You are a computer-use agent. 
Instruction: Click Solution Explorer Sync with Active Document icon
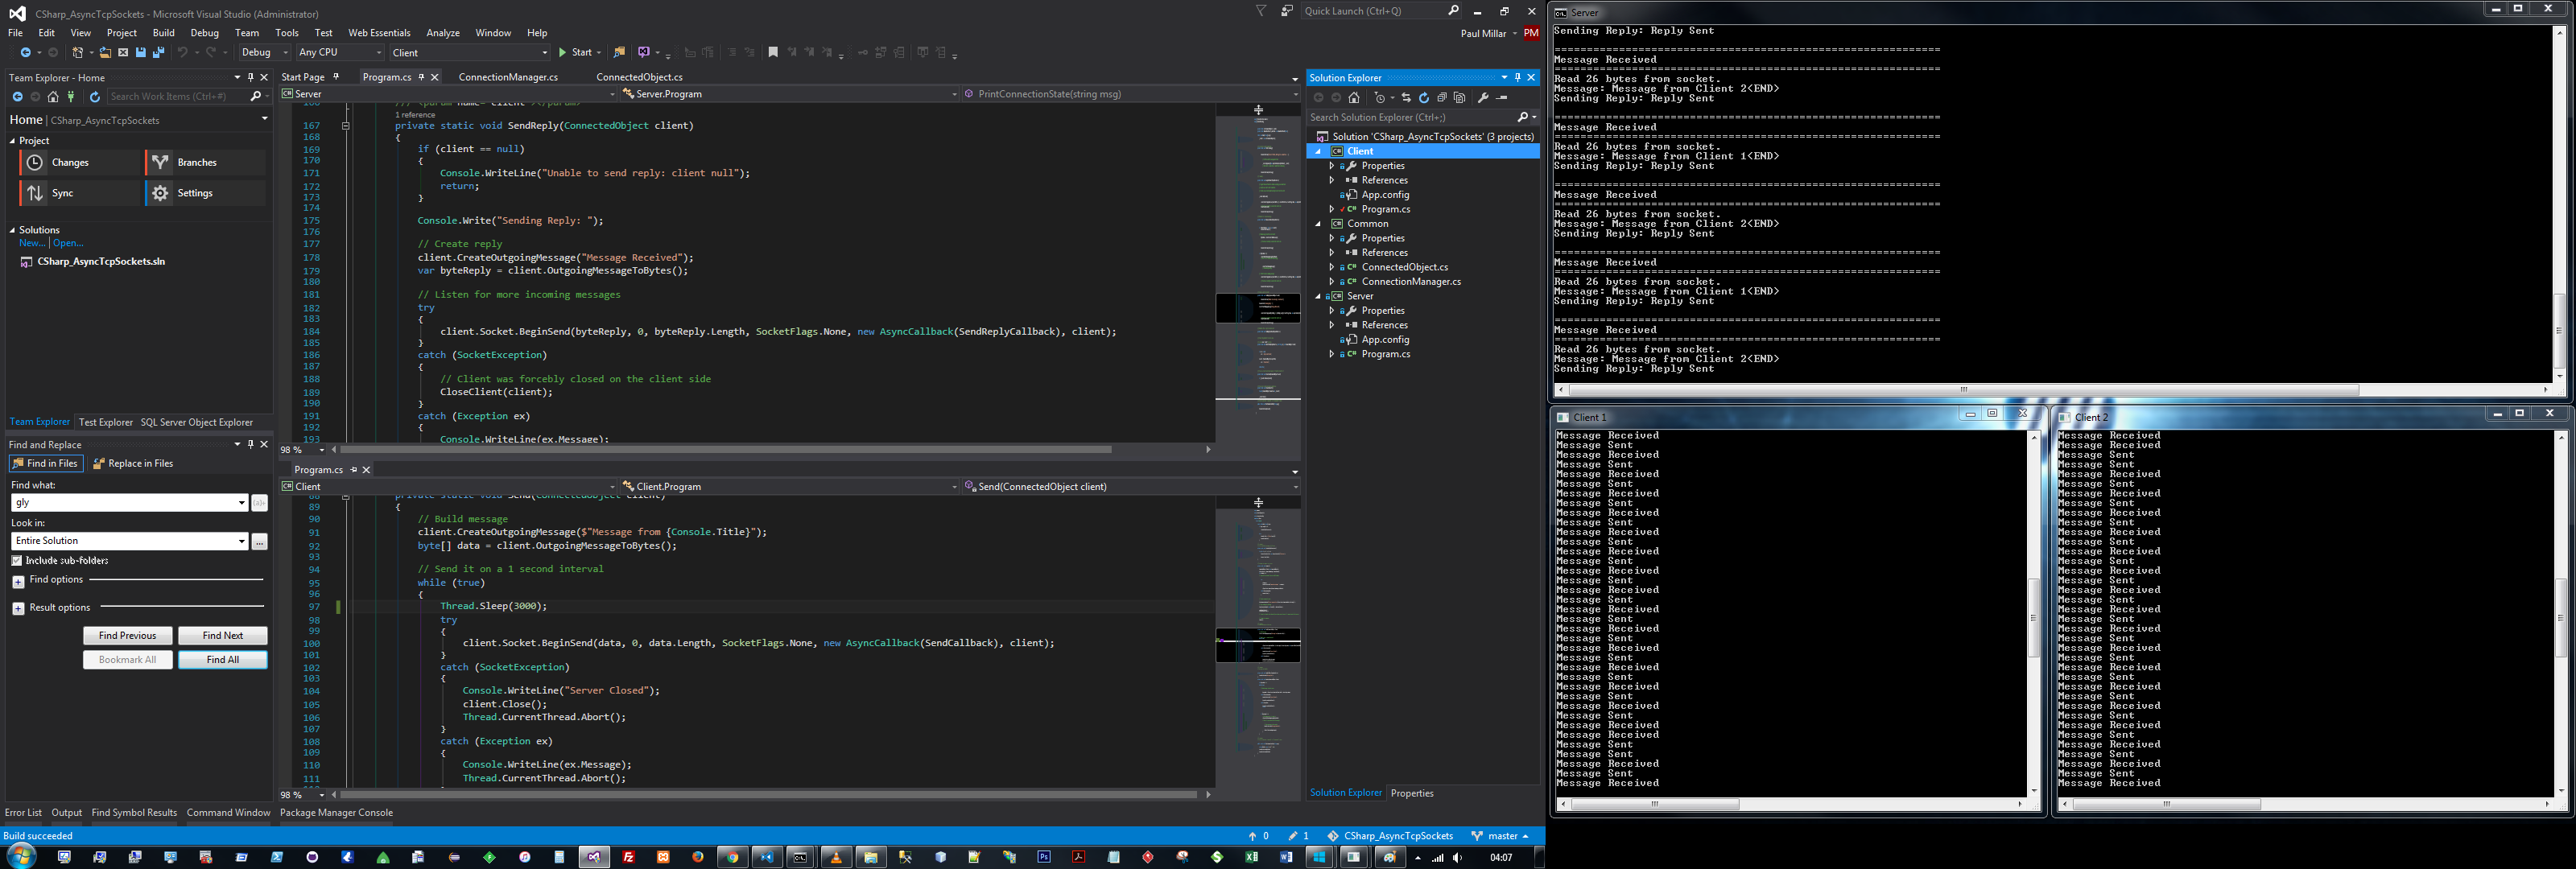[x=1406, y=98]
